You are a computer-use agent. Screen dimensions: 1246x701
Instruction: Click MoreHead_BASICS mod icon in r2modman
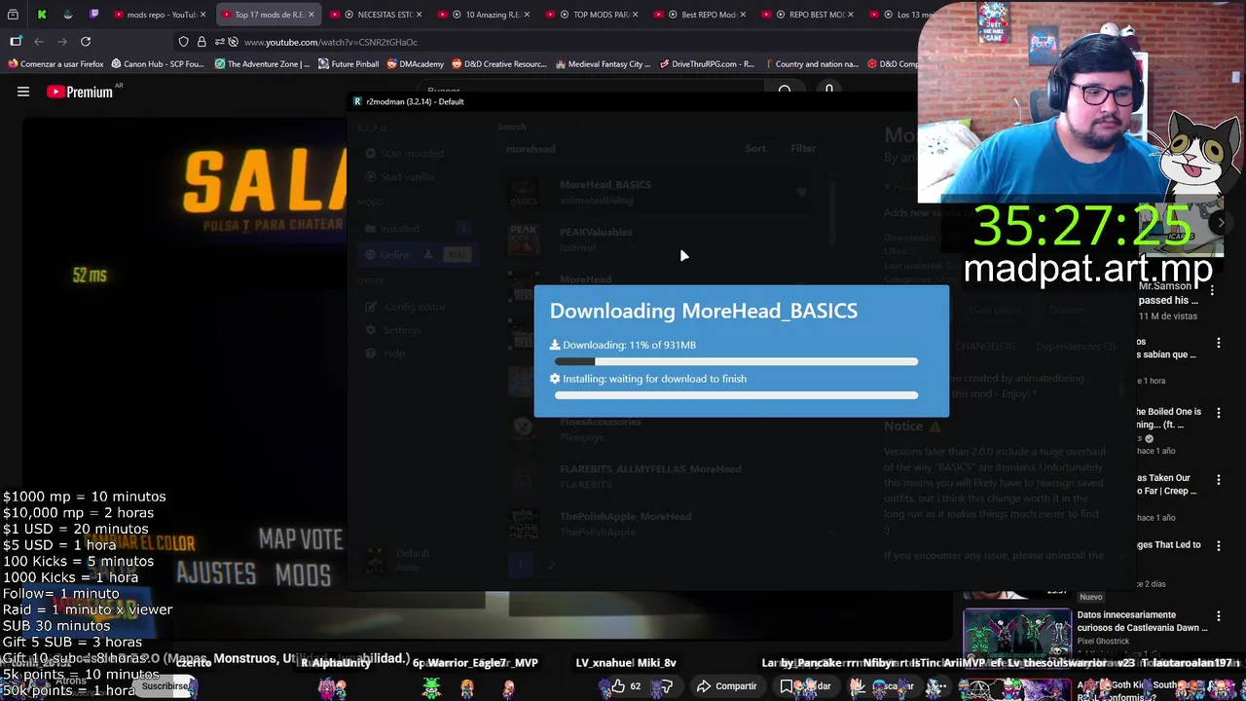(x=524, y=192)
